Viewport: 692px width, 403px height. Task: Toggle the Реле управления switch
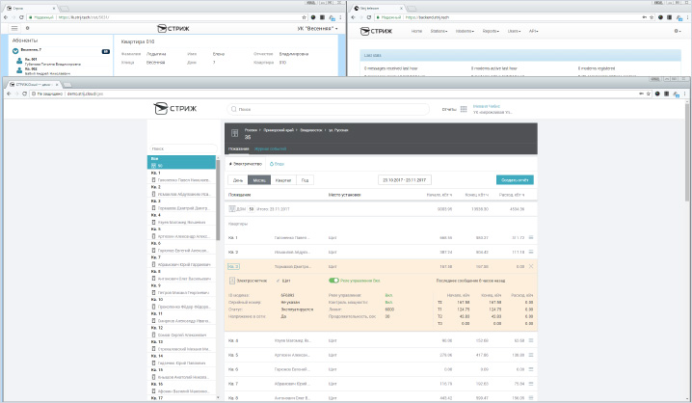point(333,281)
